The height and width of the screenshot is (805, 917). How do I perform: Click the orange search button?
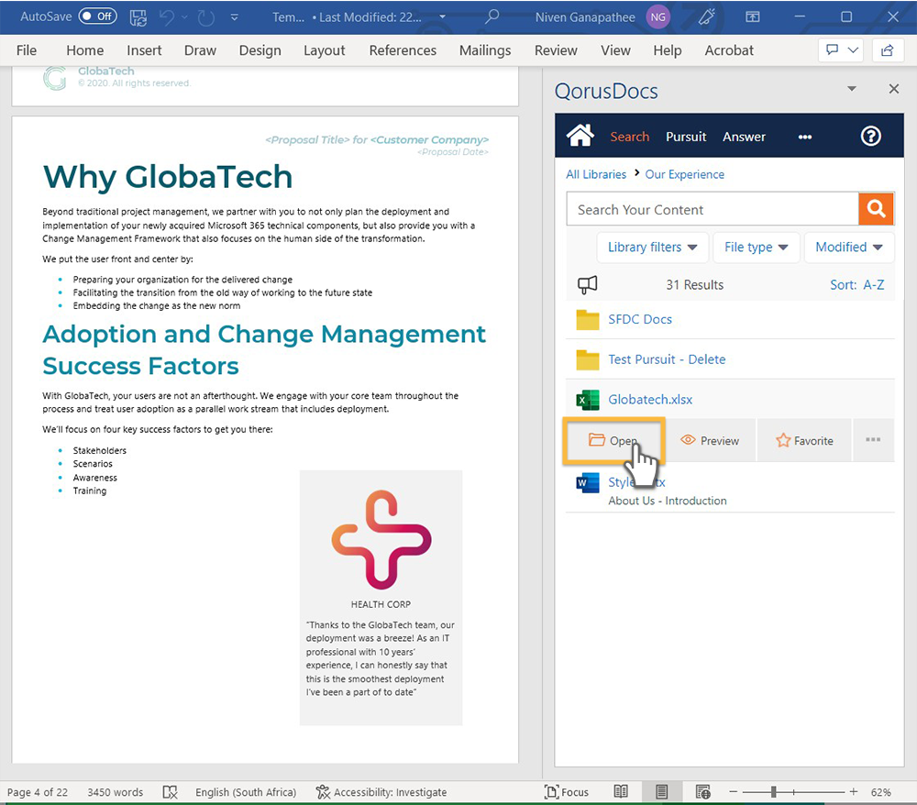pyautogui.click(x=876, y=209)
